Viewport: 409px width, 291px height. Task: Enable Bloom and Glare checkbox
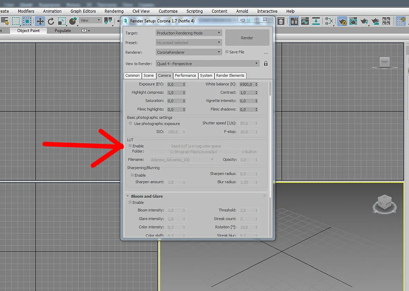(x=130, y=203)
